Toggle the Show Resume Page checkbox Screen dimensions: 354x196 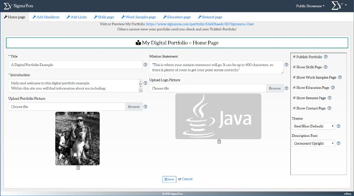tap(294, 98)
